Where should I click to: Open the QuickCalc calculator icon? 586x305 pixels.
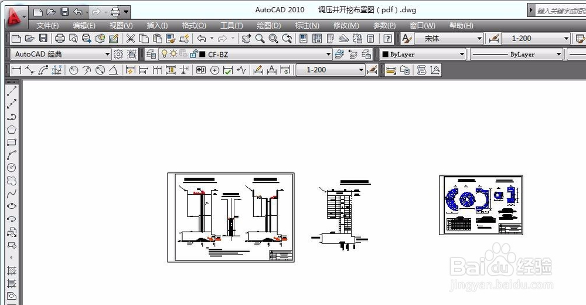point(371,39)
